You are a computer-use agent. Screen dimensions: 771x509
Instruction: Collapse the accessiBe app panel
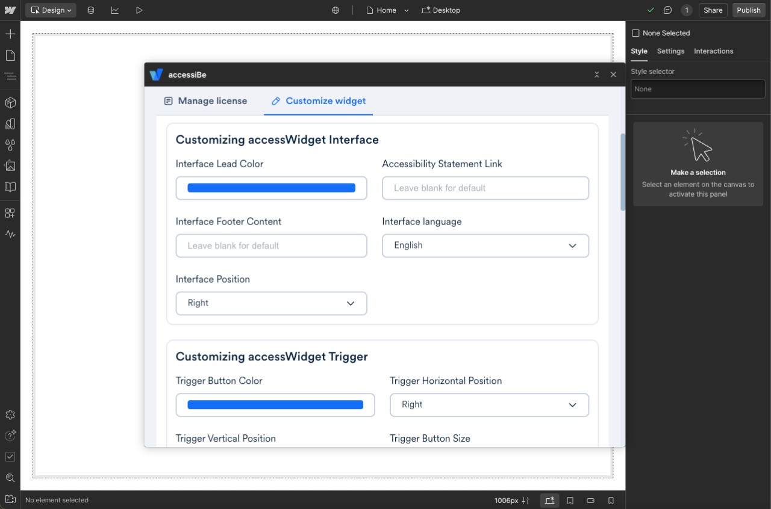596,75
